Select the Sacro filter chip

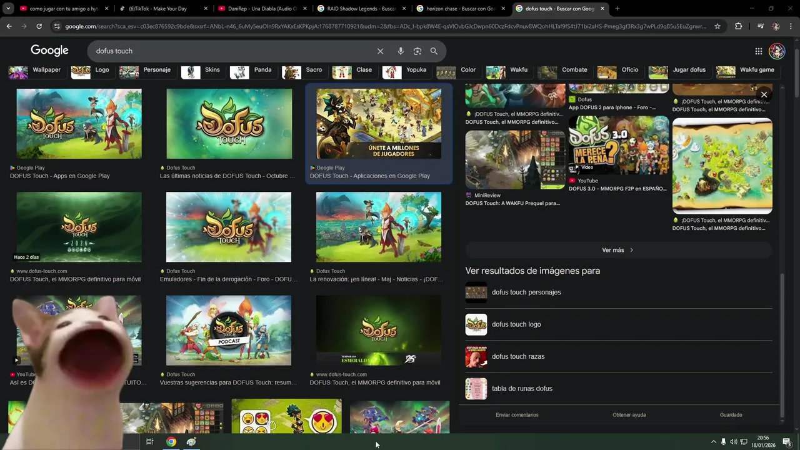click(x=303, y=70)
